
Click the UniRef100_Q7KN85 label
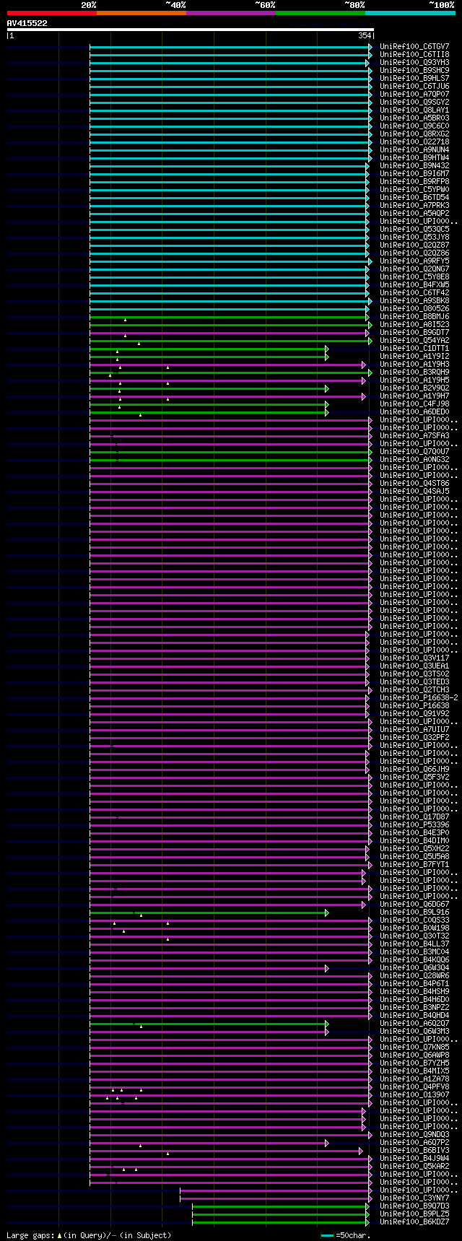(414, 1048)
